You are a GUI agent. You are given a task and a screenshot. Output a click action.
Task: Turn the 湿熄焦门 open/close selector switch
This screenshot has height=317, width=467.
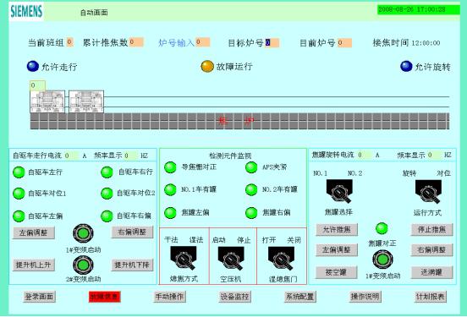click(x=282, y=258)
